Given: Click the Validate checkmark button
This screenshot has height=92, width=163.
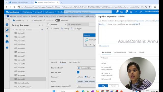Looking at the screenshot, I should click(x=55, y=28).
